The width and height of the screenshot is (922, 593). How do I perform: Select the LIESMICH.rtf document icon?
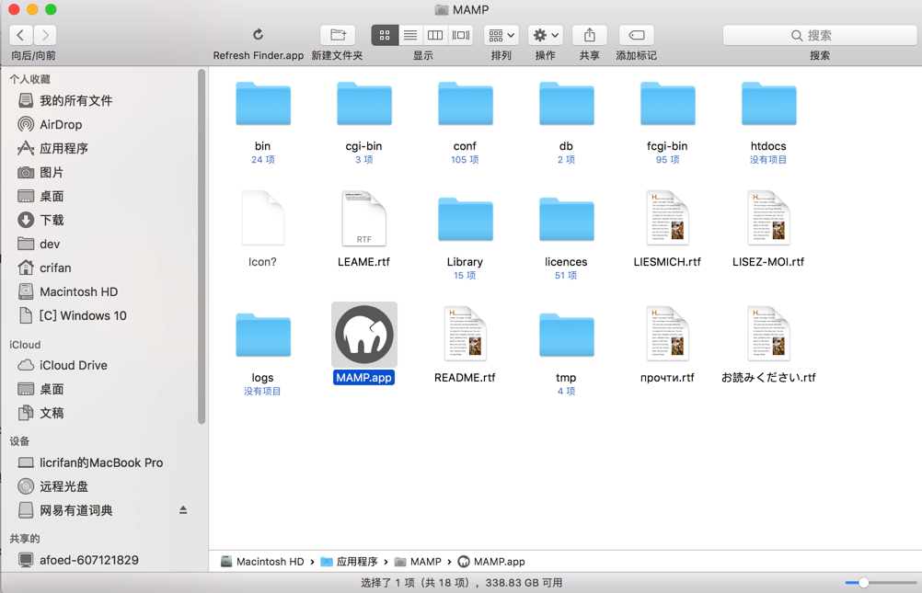[667, 218]
